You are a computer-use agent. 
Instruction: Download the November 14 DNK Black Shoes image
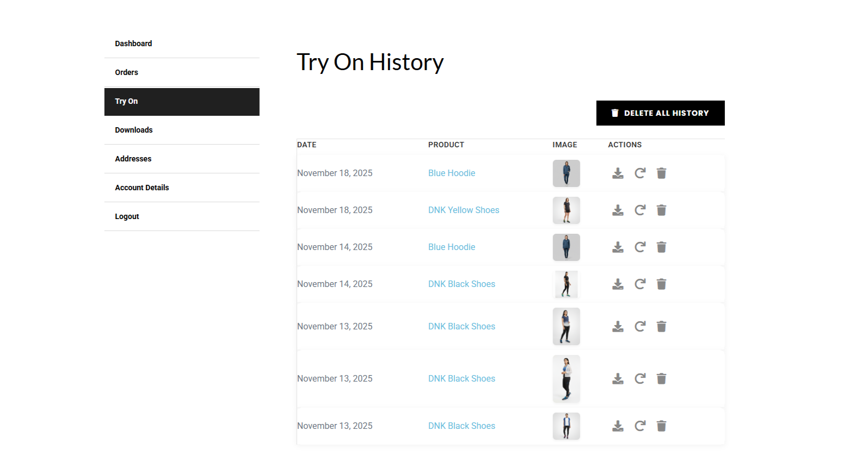618,284
